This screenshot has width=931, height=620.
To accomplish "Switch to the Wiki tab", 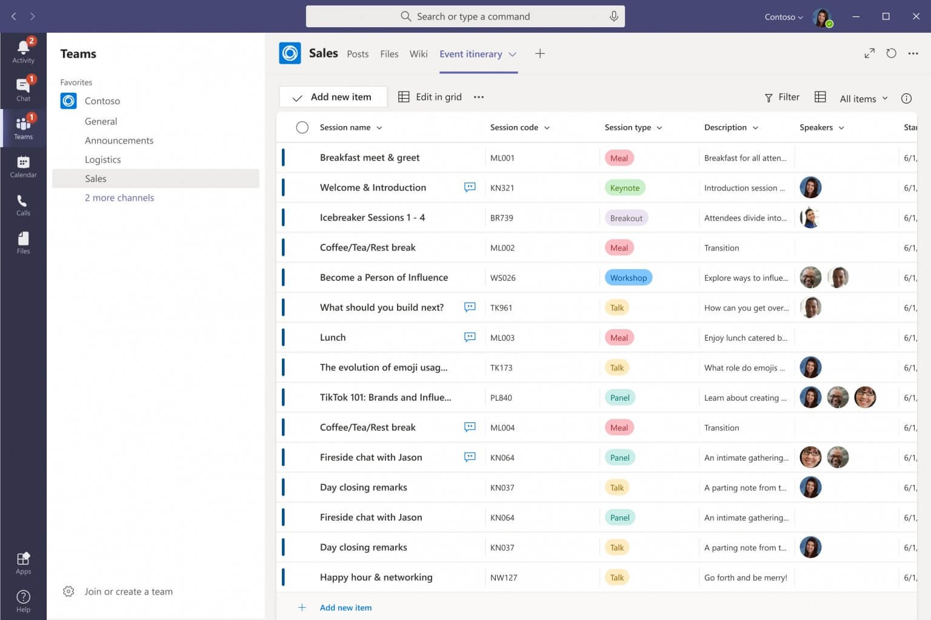I will point(418,54).
